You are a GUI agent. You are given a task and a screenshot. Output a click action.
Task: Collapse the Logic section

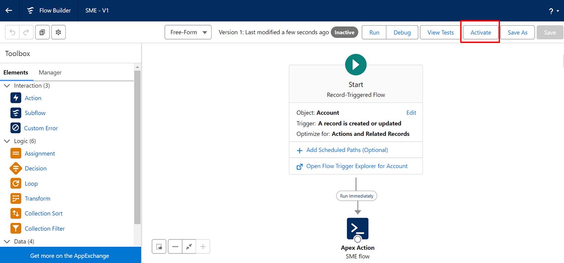pyautogui.click(x=7, y=141)
